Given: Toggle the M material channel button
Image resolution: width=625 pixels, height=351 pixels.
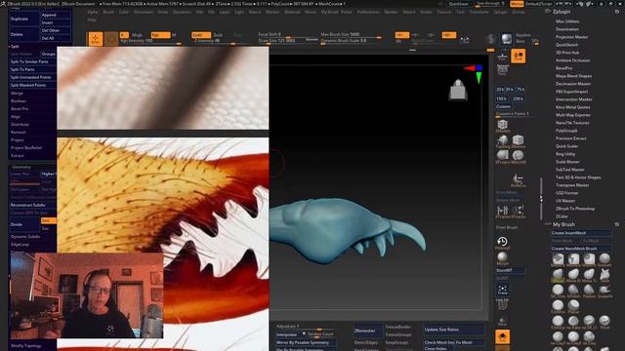Looking at the screenshot, I should [174, 35].
